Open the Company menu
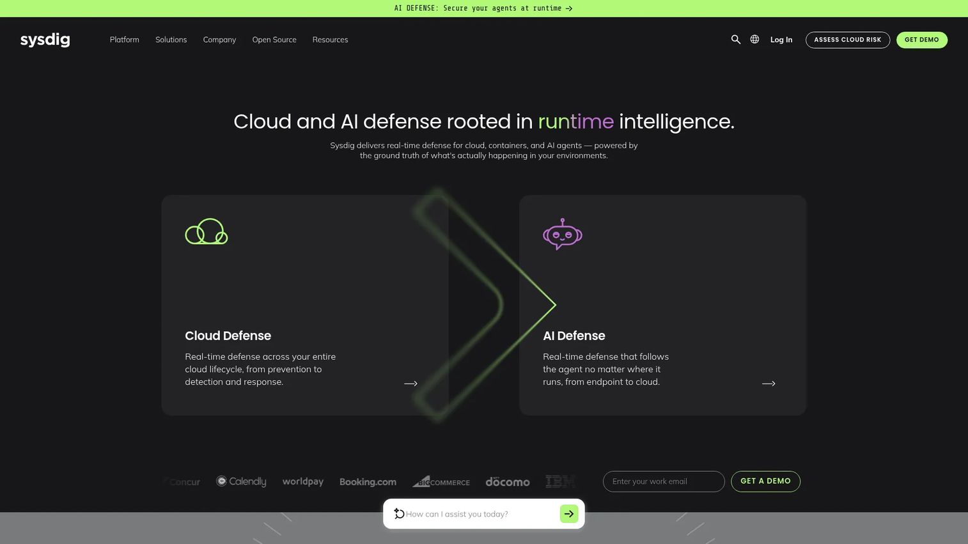Screen dimensions: 968x544 pos(219,40)
